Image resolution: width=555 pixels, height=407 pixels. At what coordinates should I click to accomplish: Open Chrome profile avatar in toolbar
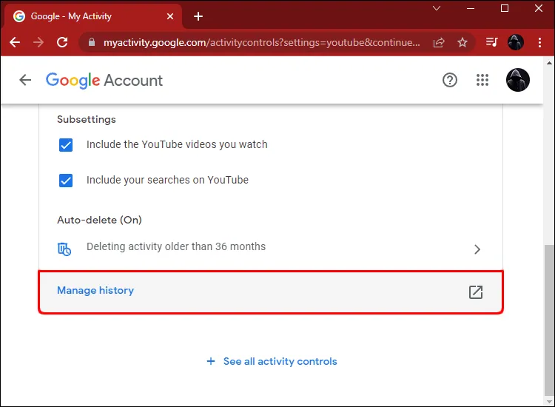pos(515,42)
